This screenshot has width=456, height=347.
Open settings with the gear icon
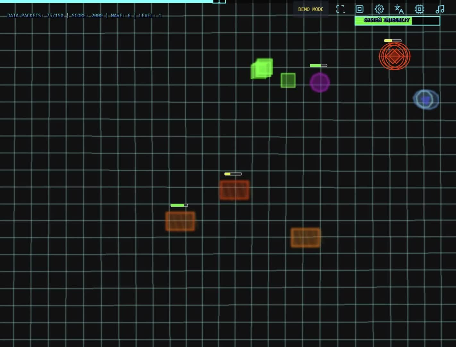pos(379,9)
